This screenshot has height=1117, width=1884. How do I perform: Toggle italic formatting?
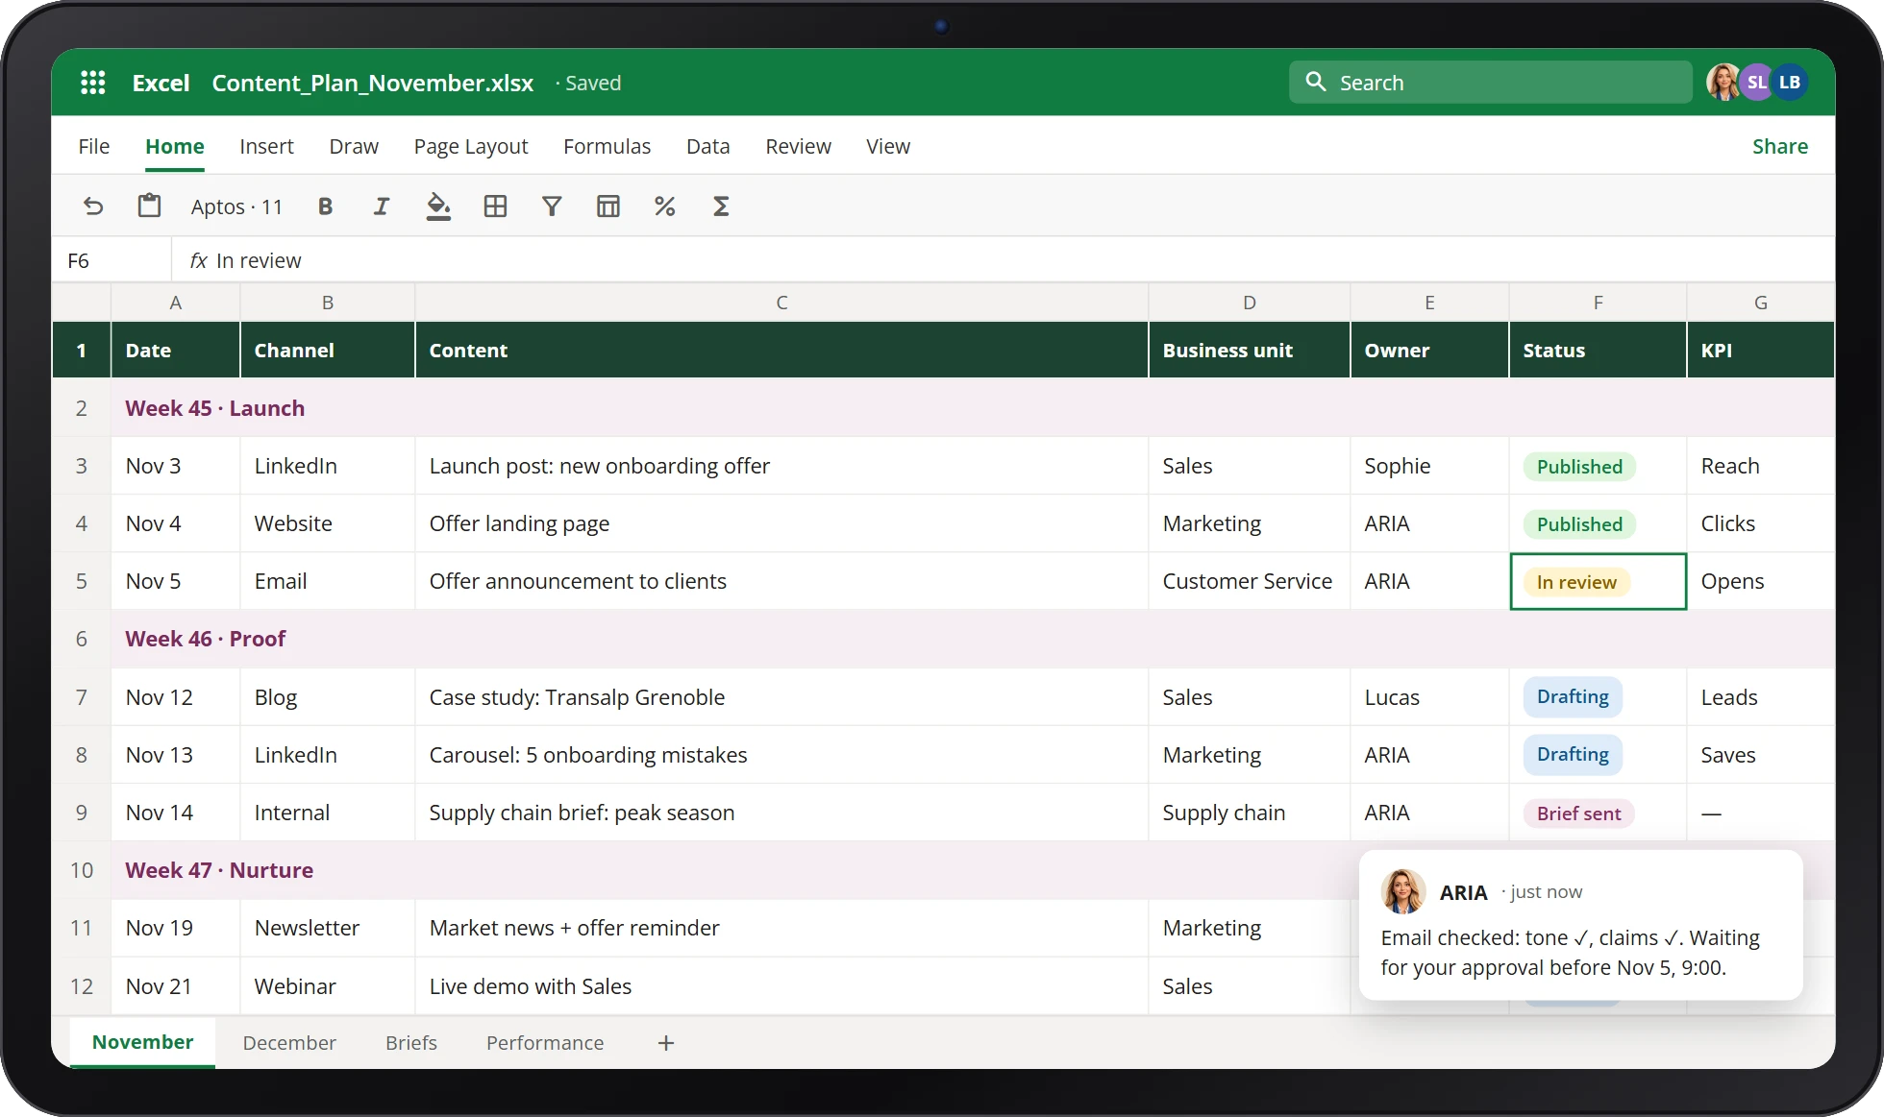tap(381, 206)
